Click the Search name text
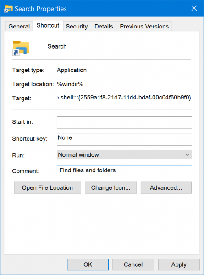This screenshot has width=204, height=275. 57,46
